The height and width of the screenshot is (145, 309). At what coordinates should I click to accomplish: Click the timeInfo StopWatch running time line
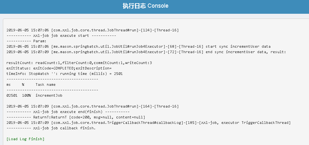(64, 74)
